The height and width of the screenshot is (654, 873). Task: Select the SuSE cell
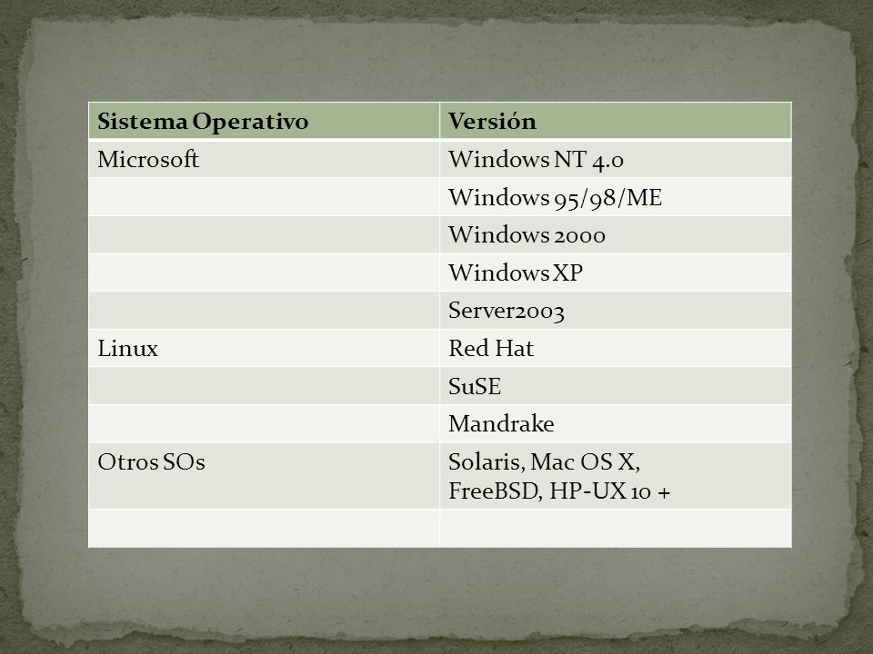pos(616,386)
